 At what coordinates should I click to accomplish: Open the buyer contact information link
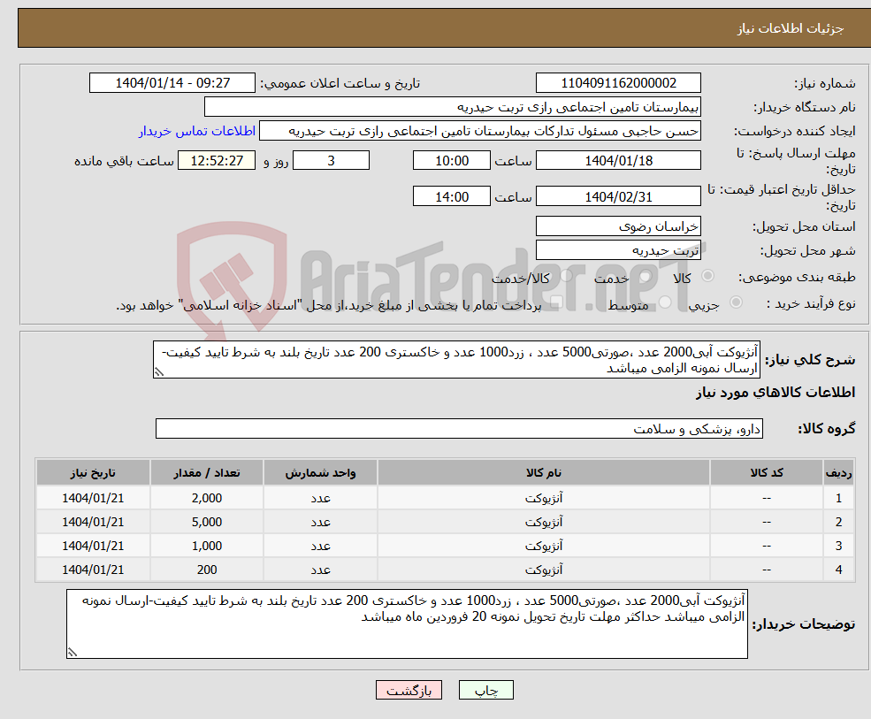pyautogui.click(x=197, y=131)
